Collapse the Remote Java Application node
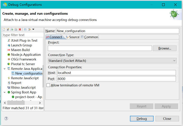Viewport: 183px width, 126px height. click(x=4, y=69)
